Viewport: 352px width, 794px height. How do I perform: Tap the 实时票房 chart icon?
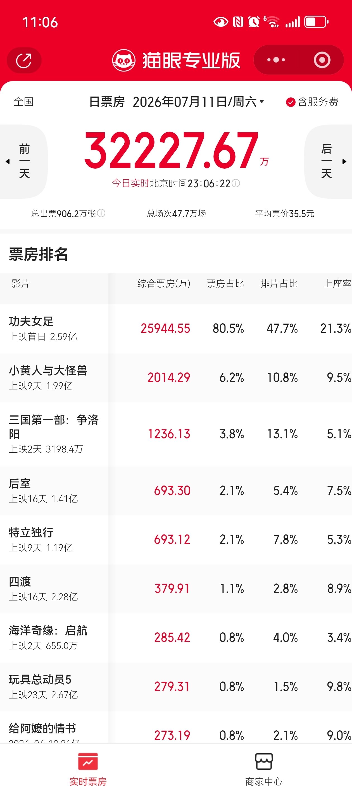(x=88, y=761)
